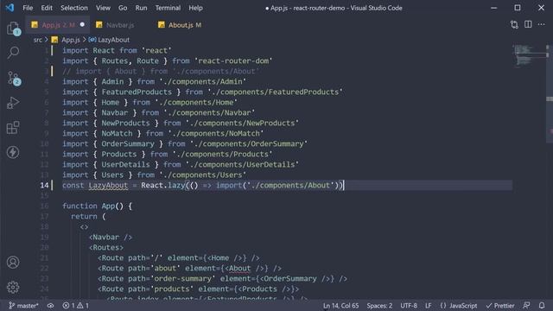The image size is (553, 311).
Task: Open errors and warnings count
Action: point(75,305)
